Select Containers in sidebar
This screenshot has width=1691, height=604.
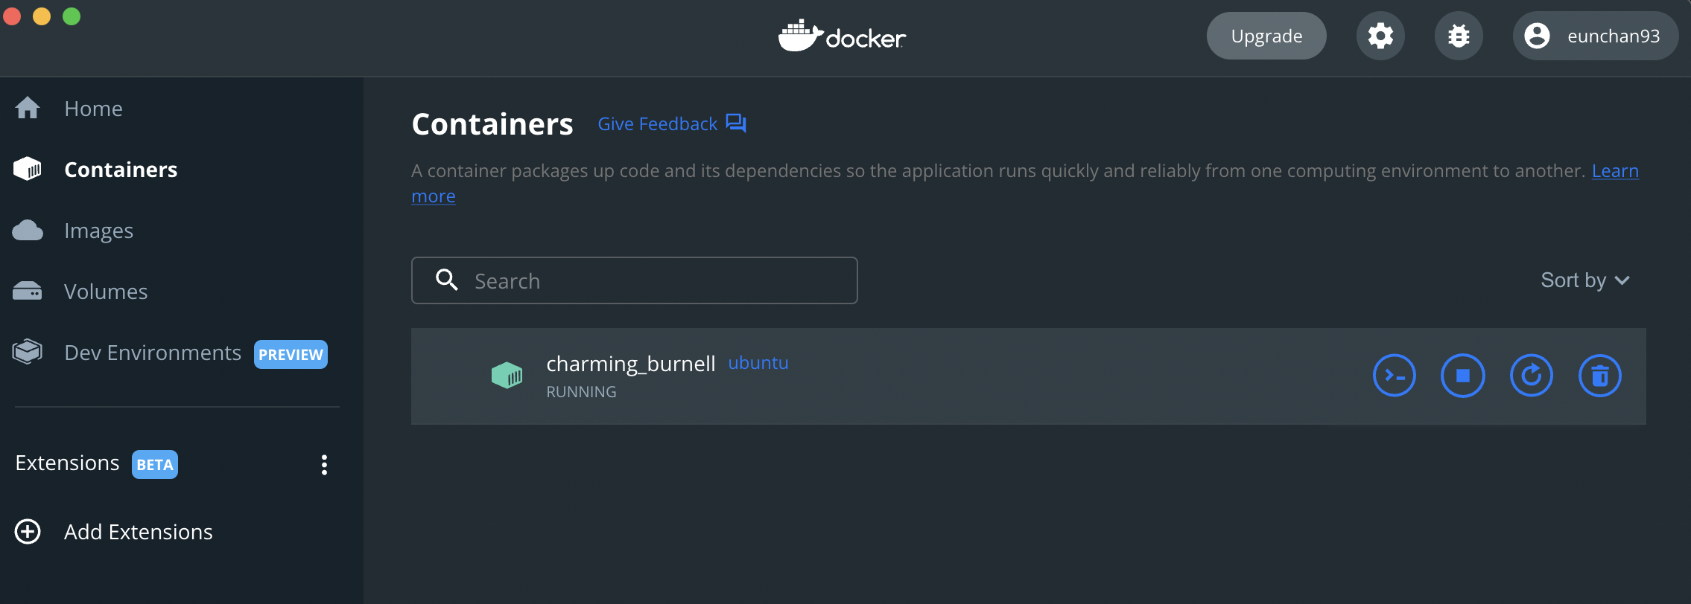click(121, 170)
